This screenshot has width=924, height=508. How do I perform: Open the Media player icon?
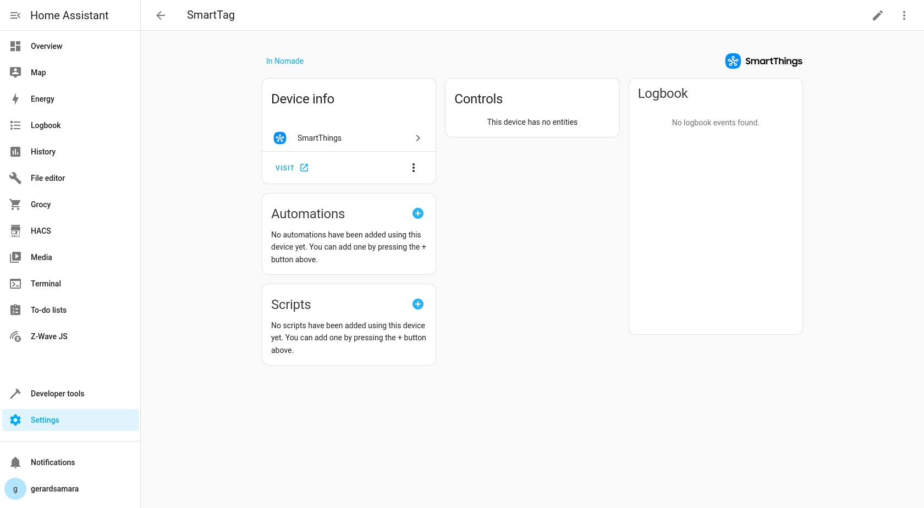(15, 257)
